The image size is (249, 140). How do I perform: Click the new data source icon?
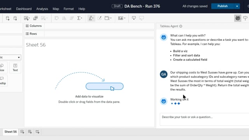7,18
